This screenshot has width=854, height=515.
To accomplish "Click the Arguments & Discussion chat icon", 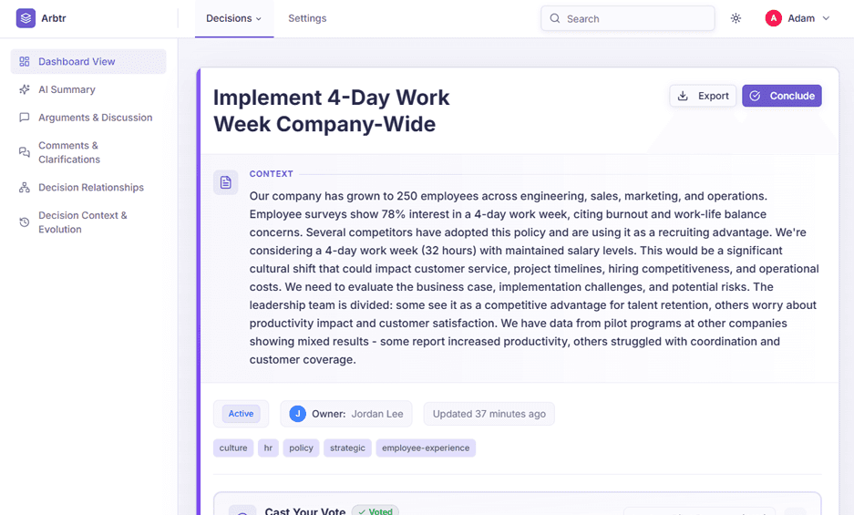I will point(25,118).
